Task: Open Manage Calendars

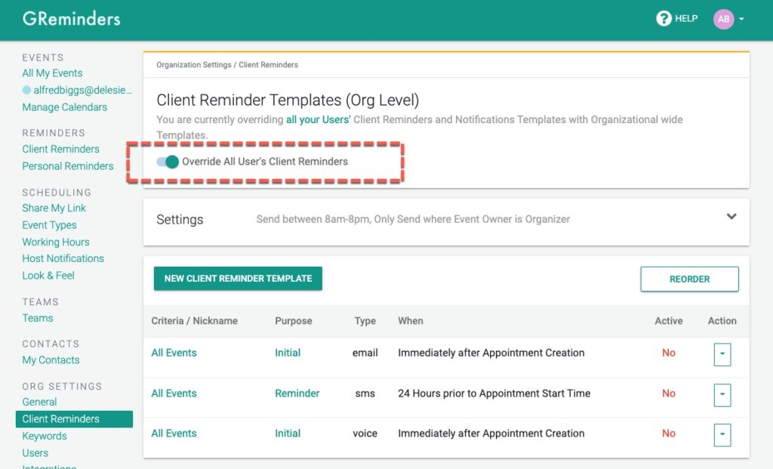Action: point(65,107)
